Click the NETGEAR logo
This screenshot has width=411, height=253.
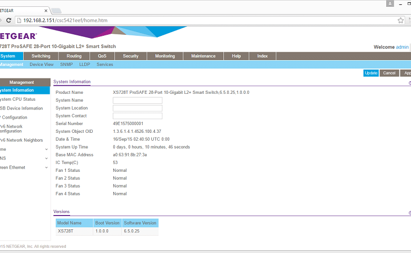18,36
